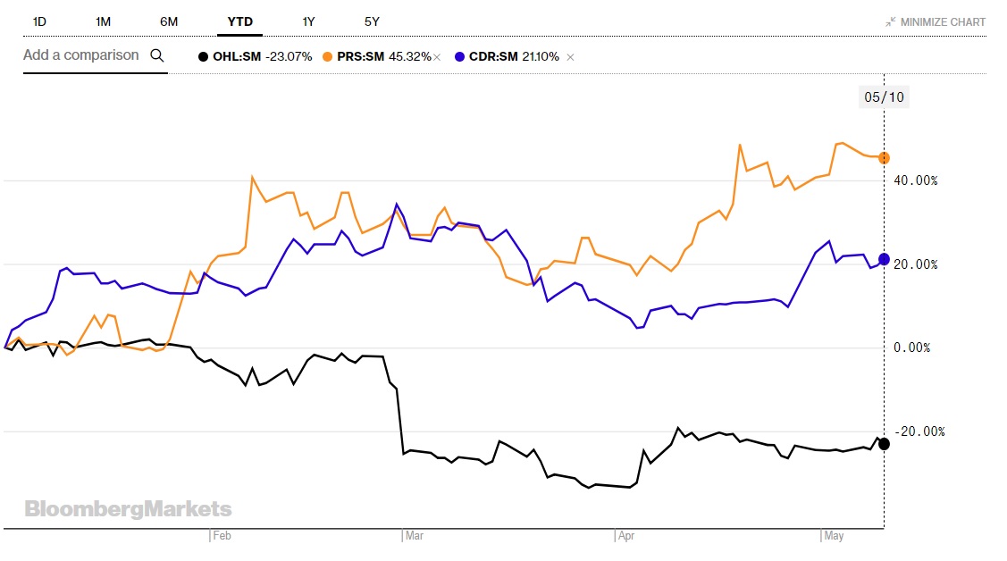
Task: Click the orange PRS:SM legend dot
Action: click(329, 56)
